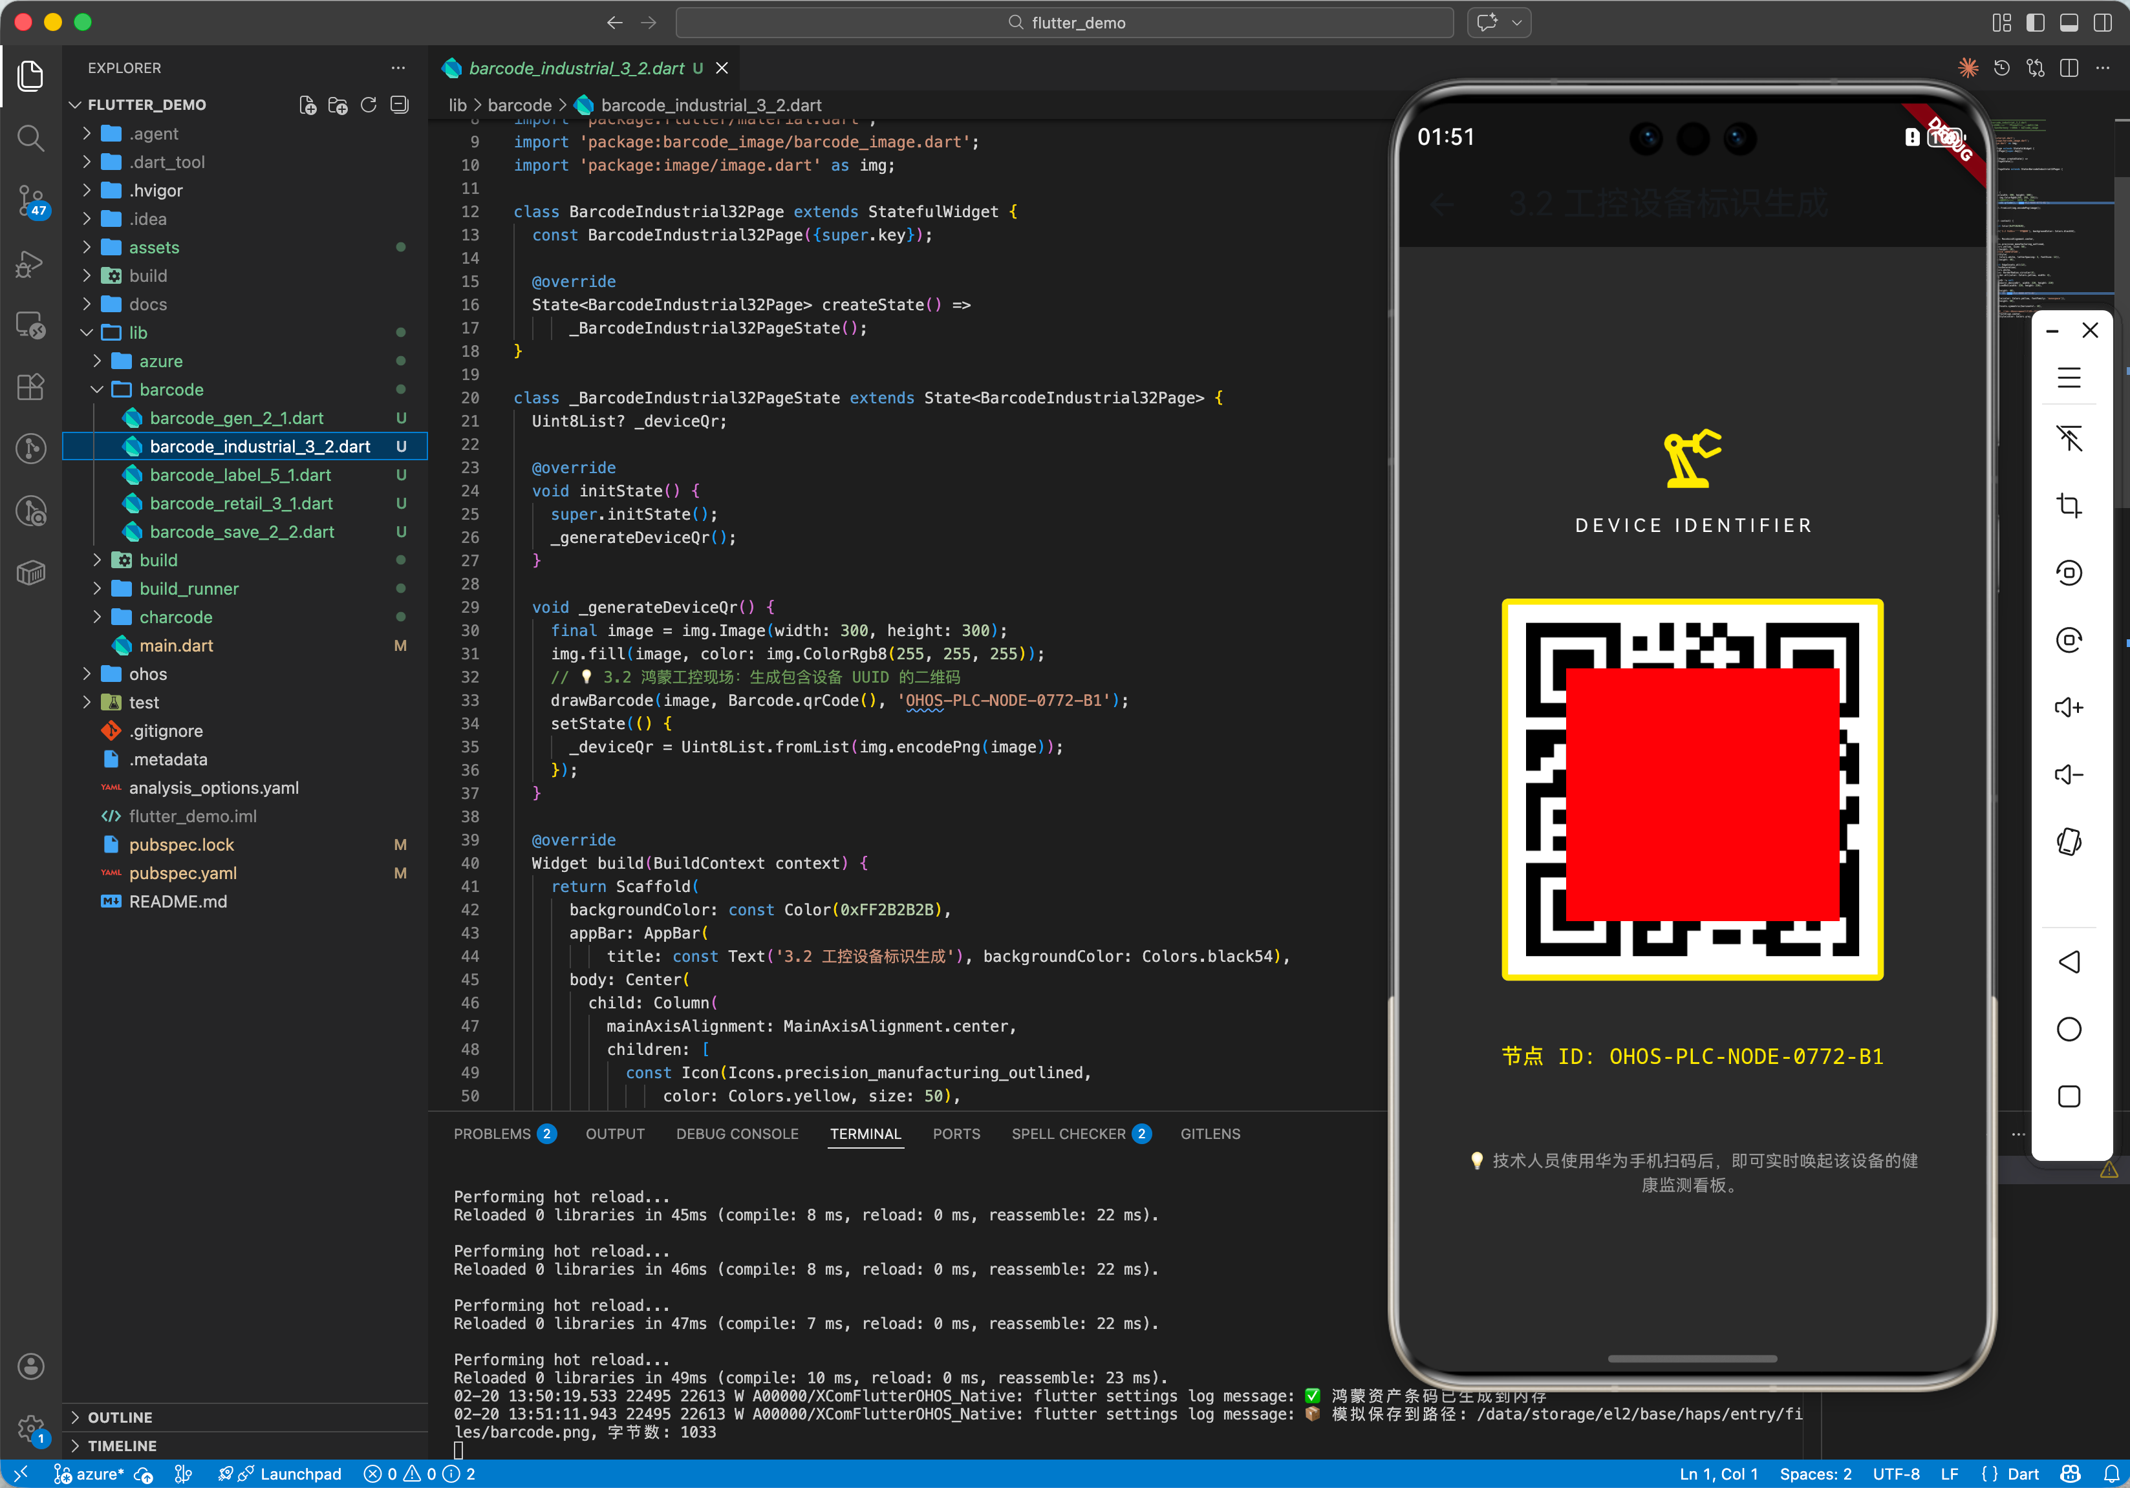This screenshot has width=2130, height=1488.
Task: Toggle the secondary side bar layout button
Action: pyautogui.click(x=2102, y=22)
